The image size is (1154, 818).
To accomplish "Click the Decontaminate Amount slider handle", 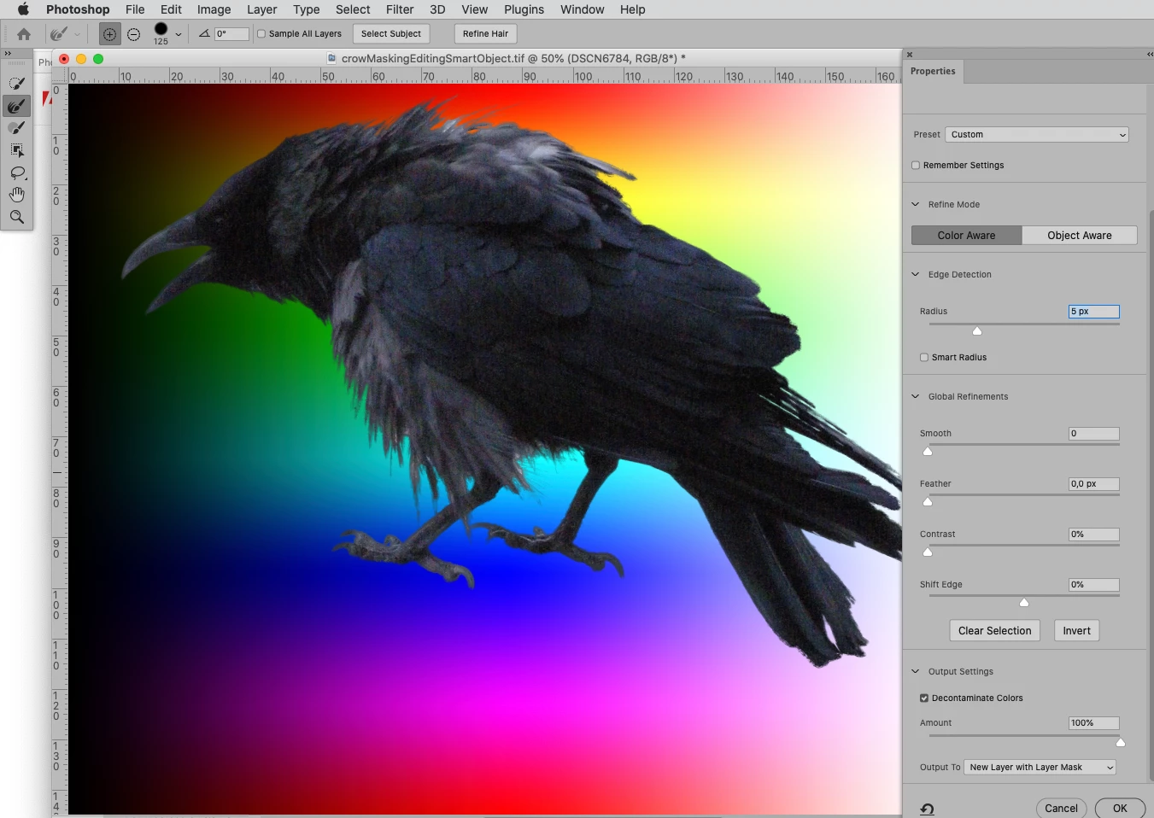I will point(1121,743).
